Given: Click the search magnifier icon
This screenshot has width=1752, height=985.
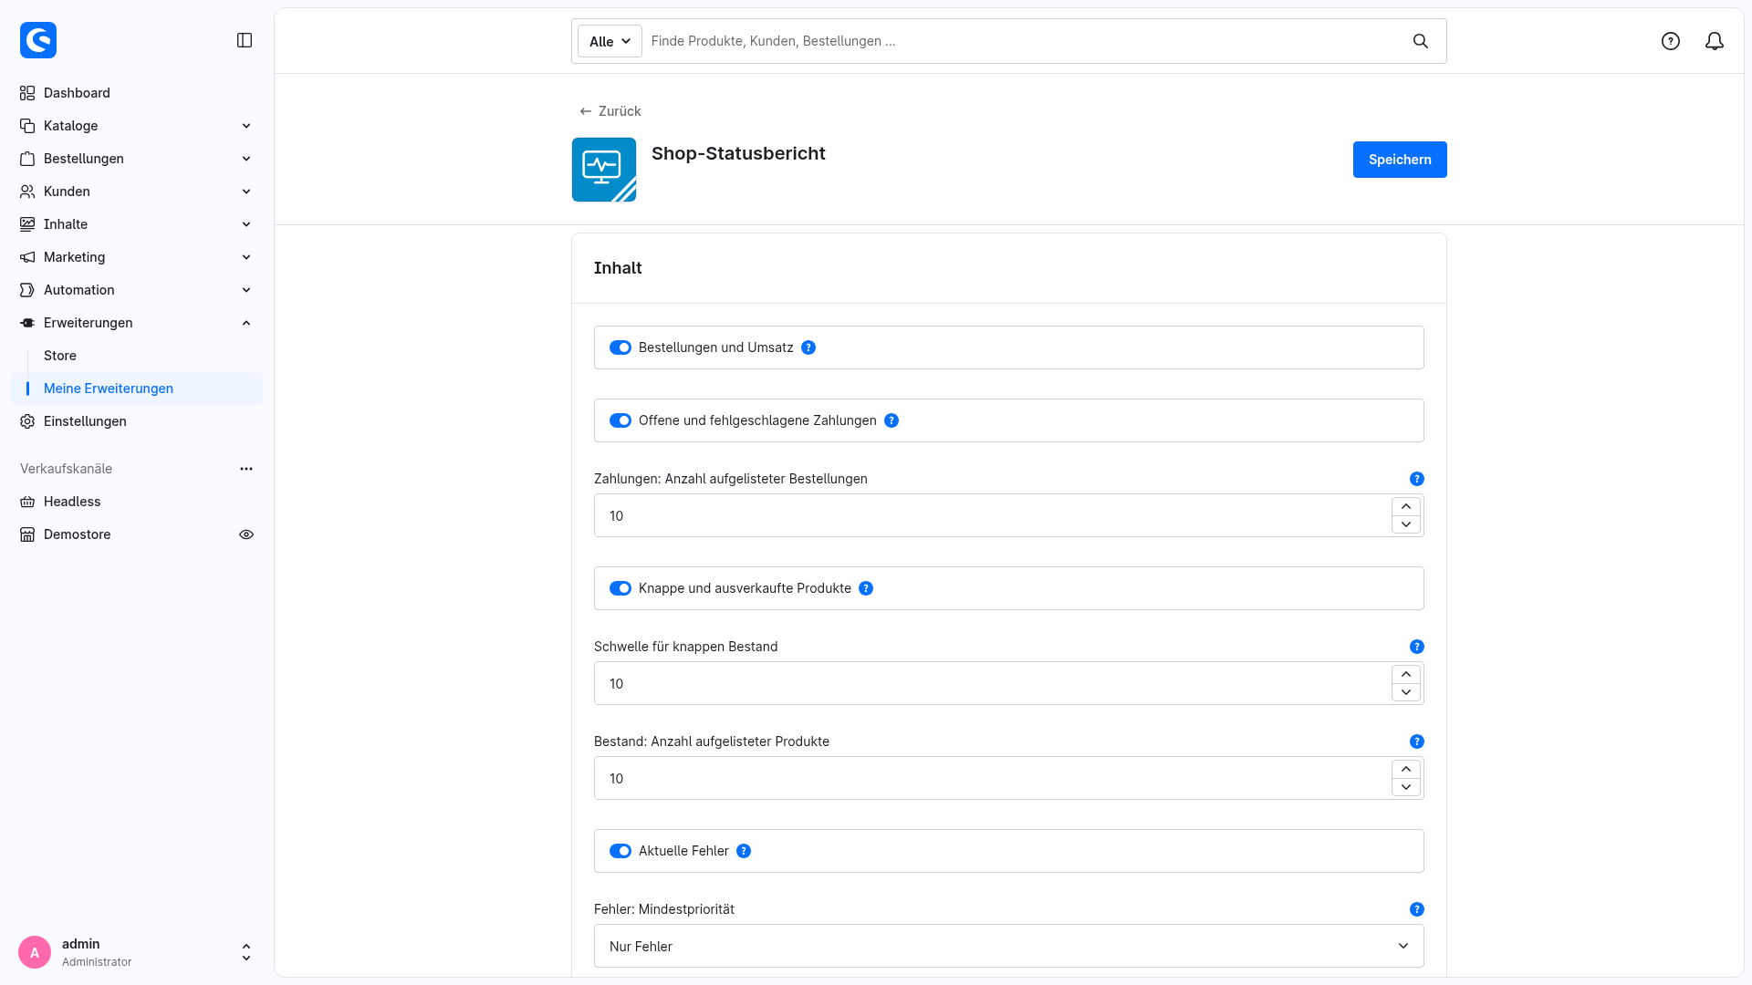Looking at the screenshot, I should (x=1421, y=41).
